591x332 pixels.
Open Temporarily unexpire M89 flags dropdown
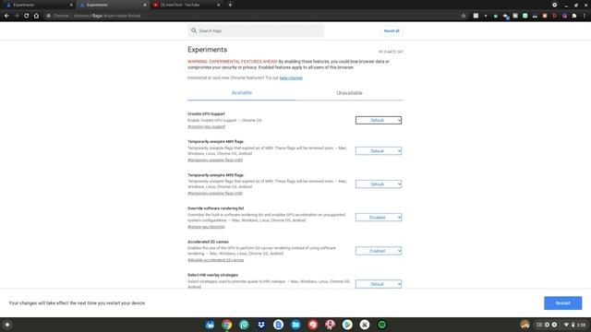coord(379,151)
